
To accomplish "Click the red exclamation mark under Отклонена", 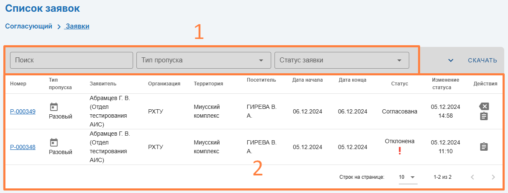I will tap(400, 151).
